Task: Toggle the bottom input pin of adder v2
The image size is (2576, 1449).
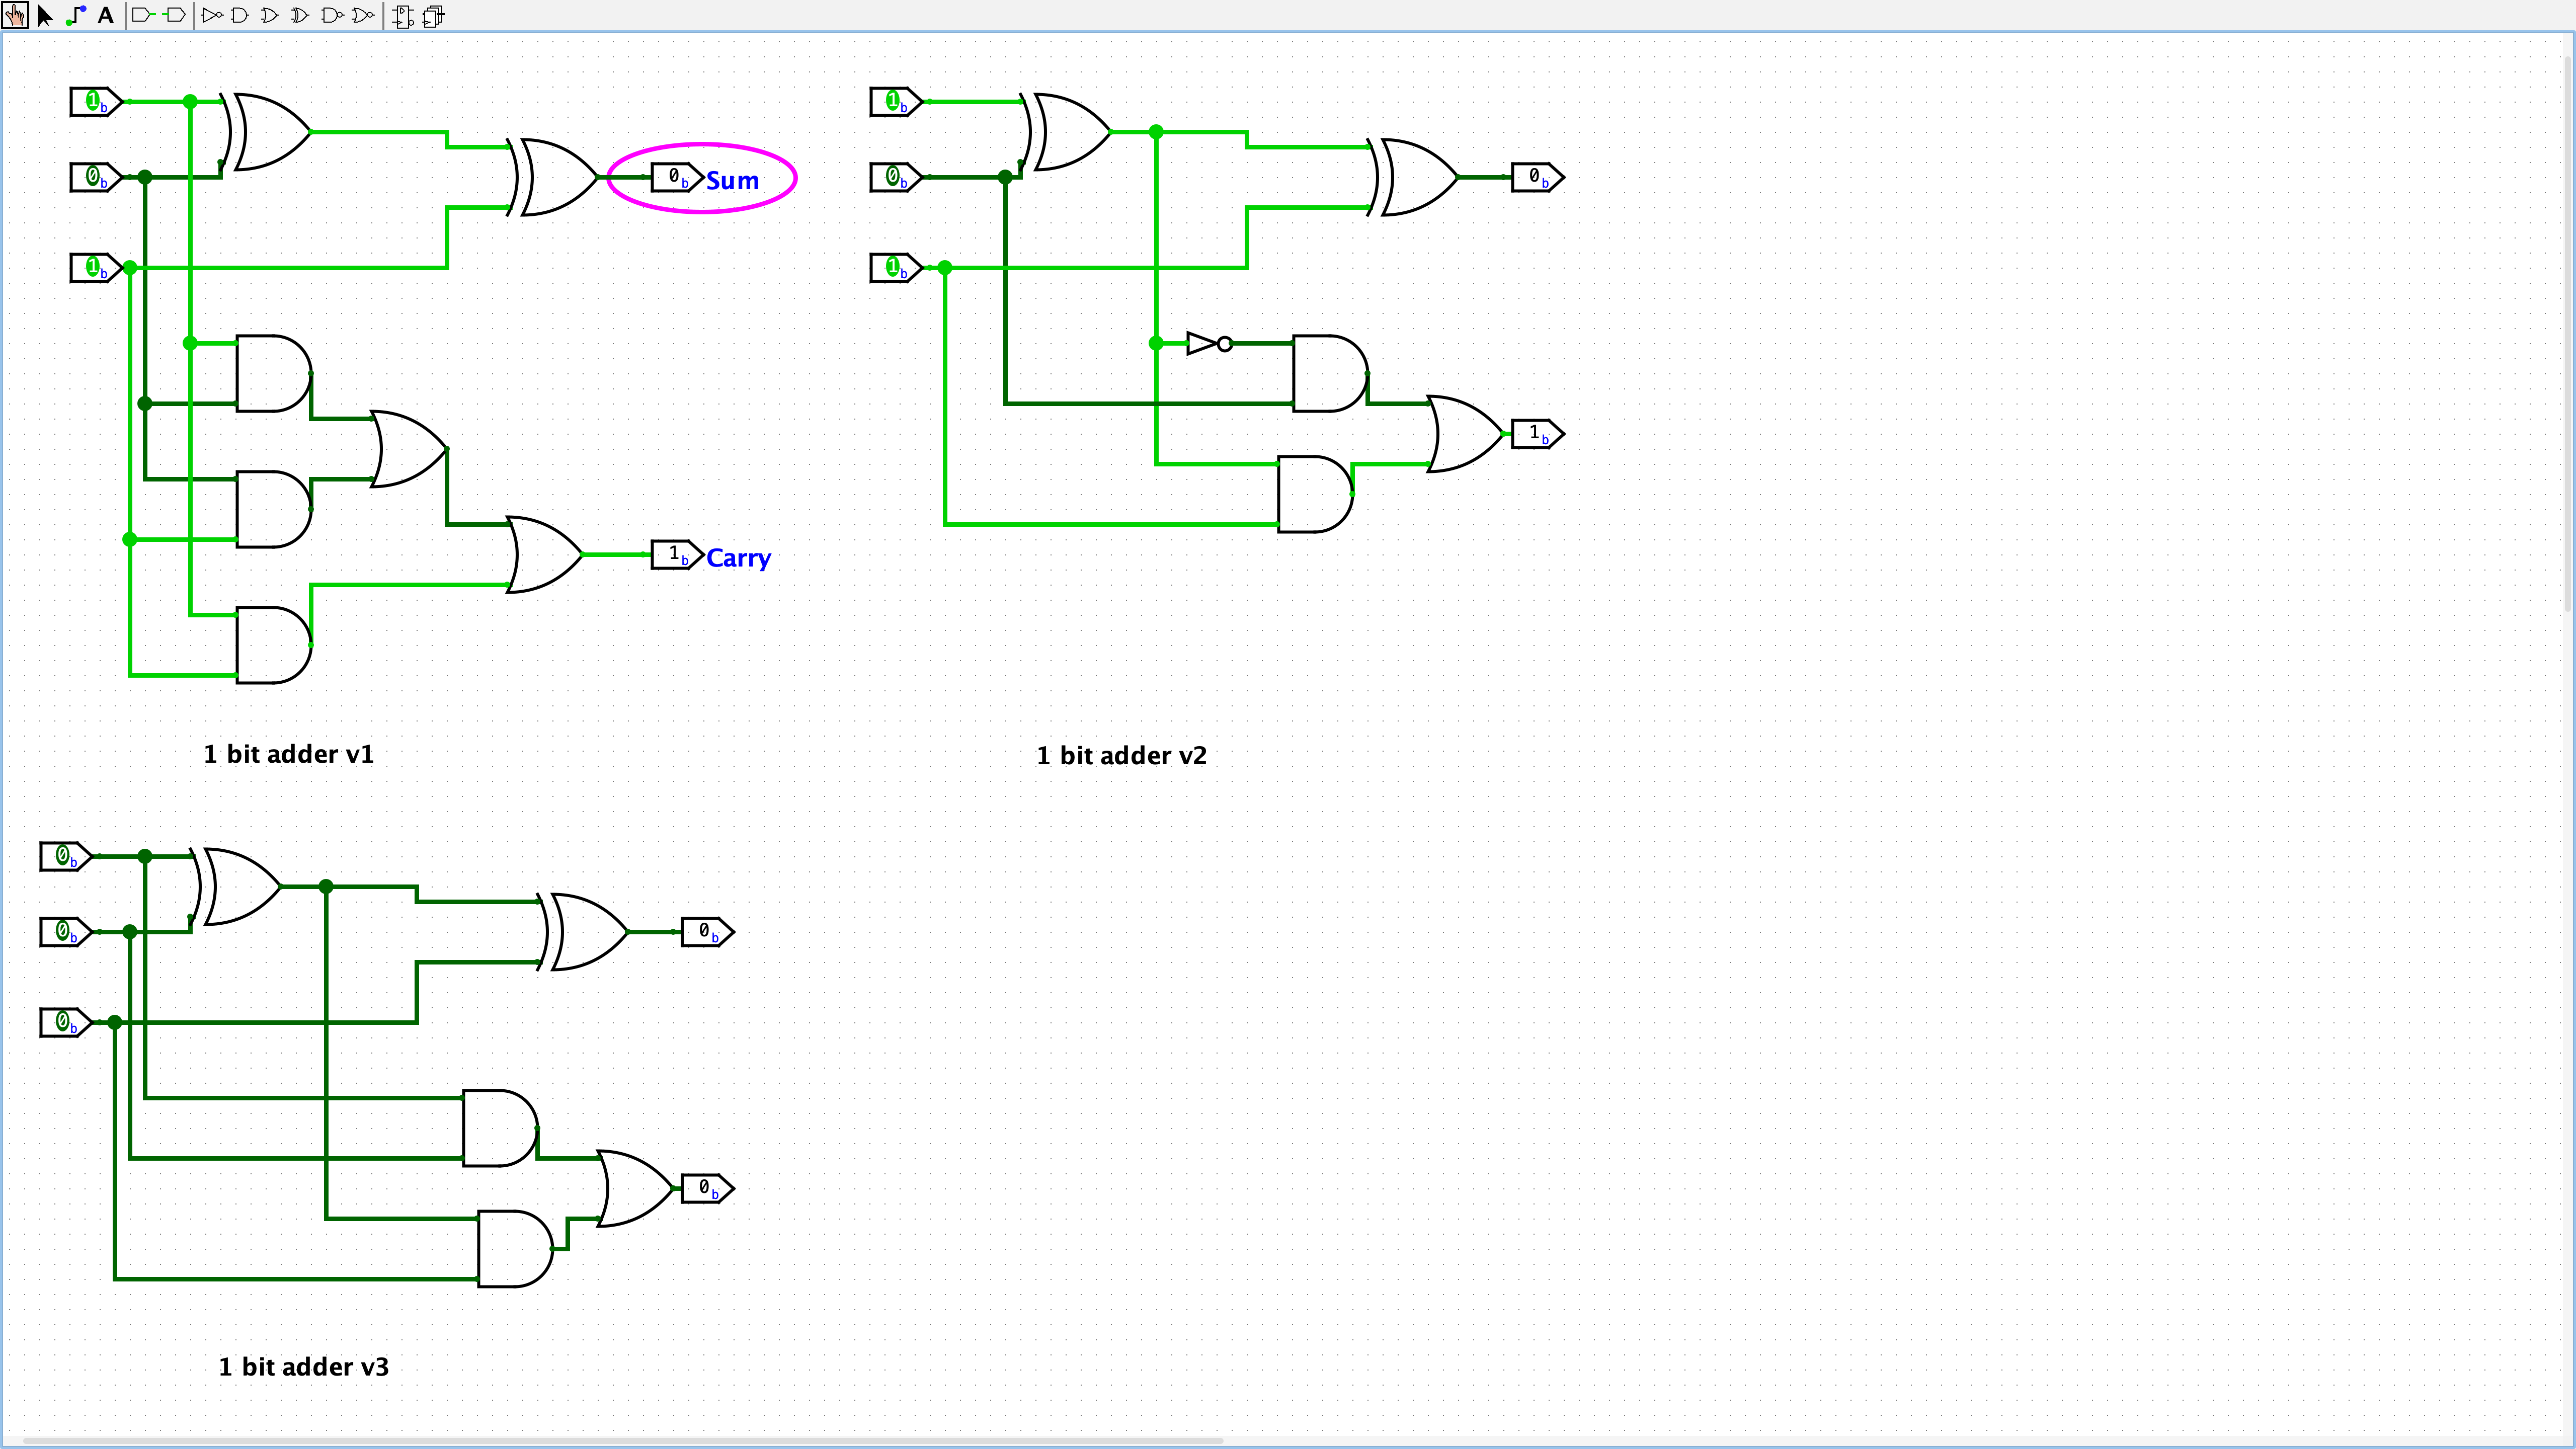Action: (895, 267)
